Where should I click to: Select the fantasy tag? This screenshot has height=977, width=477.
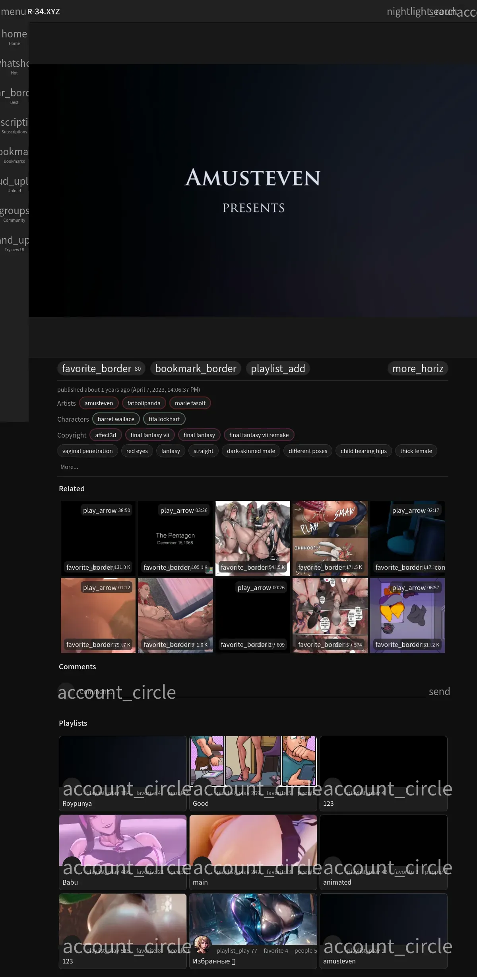click(171, 451)
